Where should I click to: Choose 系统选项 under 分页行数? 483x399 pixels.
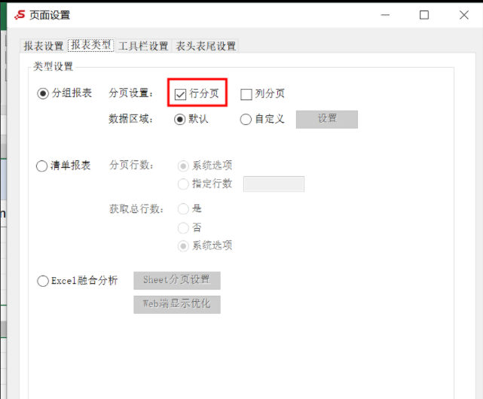183,166
